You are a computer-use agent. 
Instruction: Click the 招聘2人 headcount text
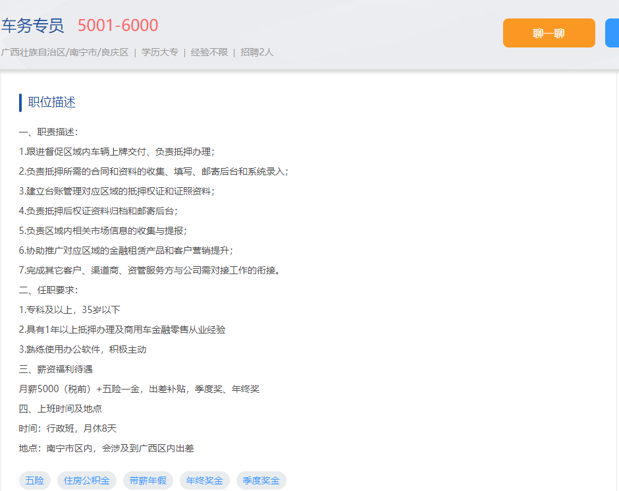(x=257, y=52)
